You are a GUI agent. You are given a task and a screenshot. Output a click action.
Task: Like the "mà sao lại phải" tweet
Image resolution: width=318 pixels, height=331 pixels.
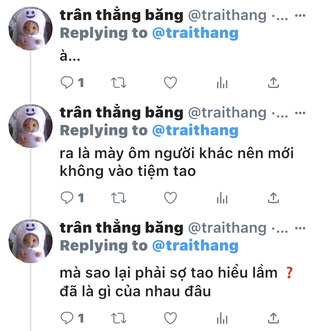[x=170, y=318]
